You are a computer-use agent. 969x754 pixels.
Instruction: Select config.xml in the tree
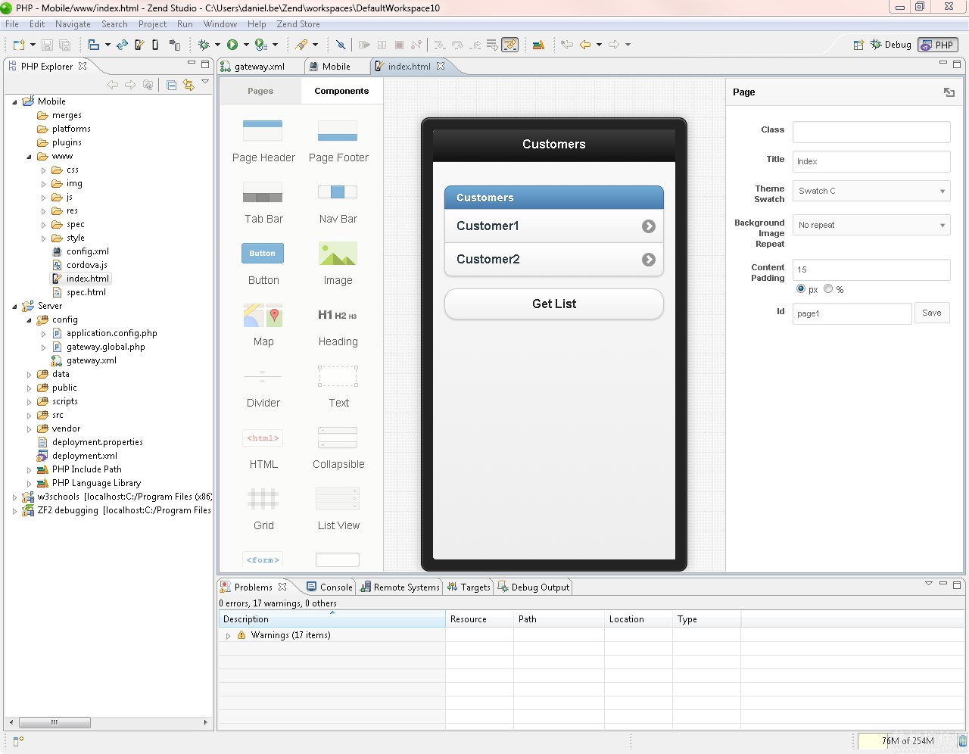coord(80,251)
